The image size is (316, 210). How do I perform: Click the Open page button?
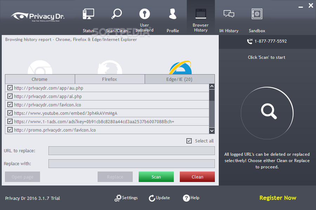[x=22, y=177]
